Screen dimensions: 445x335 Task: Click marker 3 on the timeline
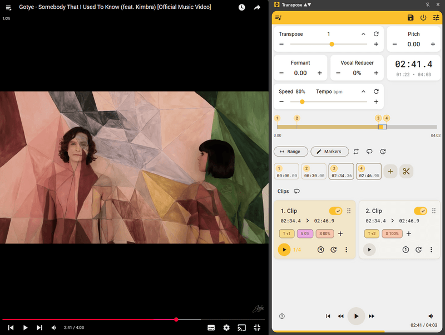coord(378,118)
